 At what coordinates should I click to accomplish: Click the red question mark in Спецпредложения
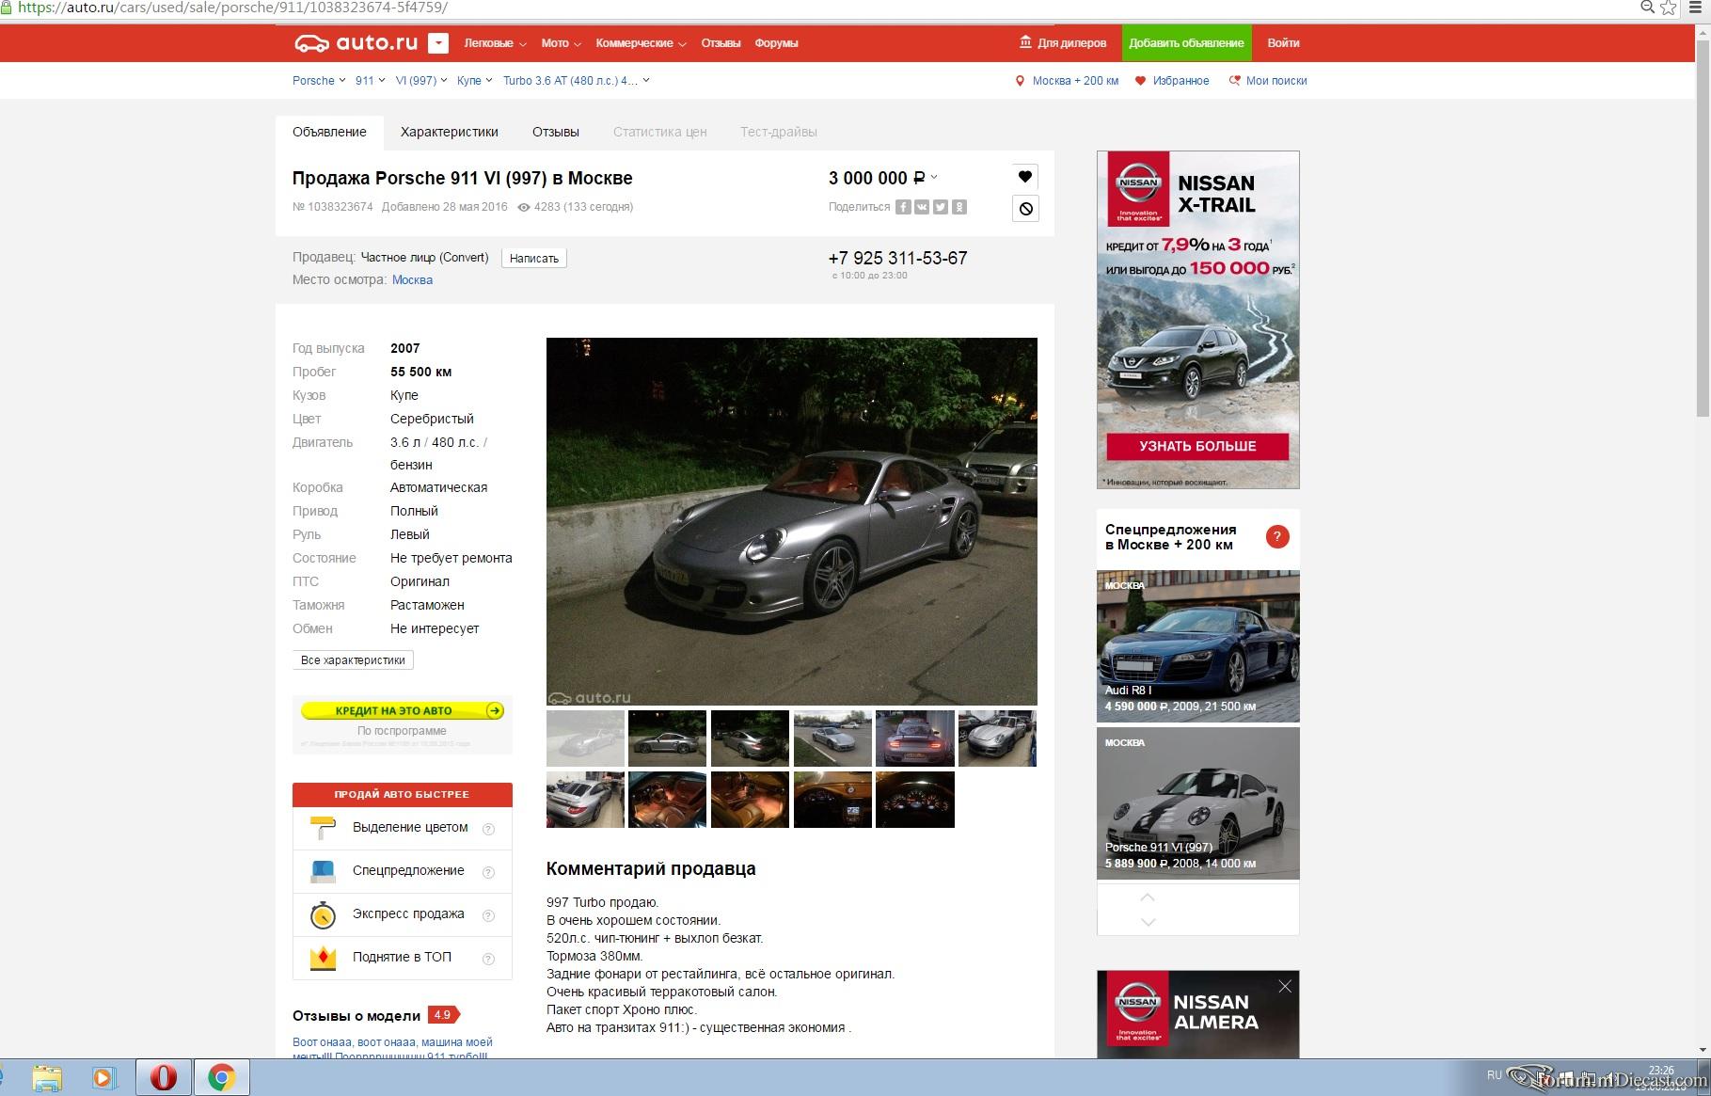coord(1276,537)
